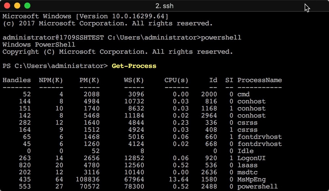Click the PM value 70572
Screen dimensions: 329x191
89,186
